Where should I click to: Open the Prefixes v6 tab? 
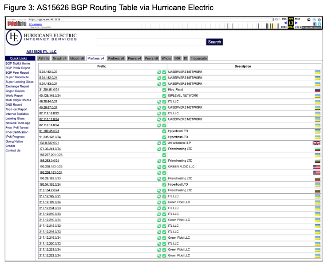click(x=116, y=58)
